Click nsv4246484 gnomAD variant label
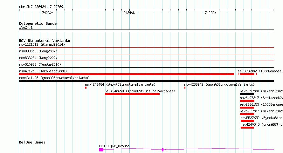The width and height of the screenshot is (283, 153). click(x=120, y=84)
